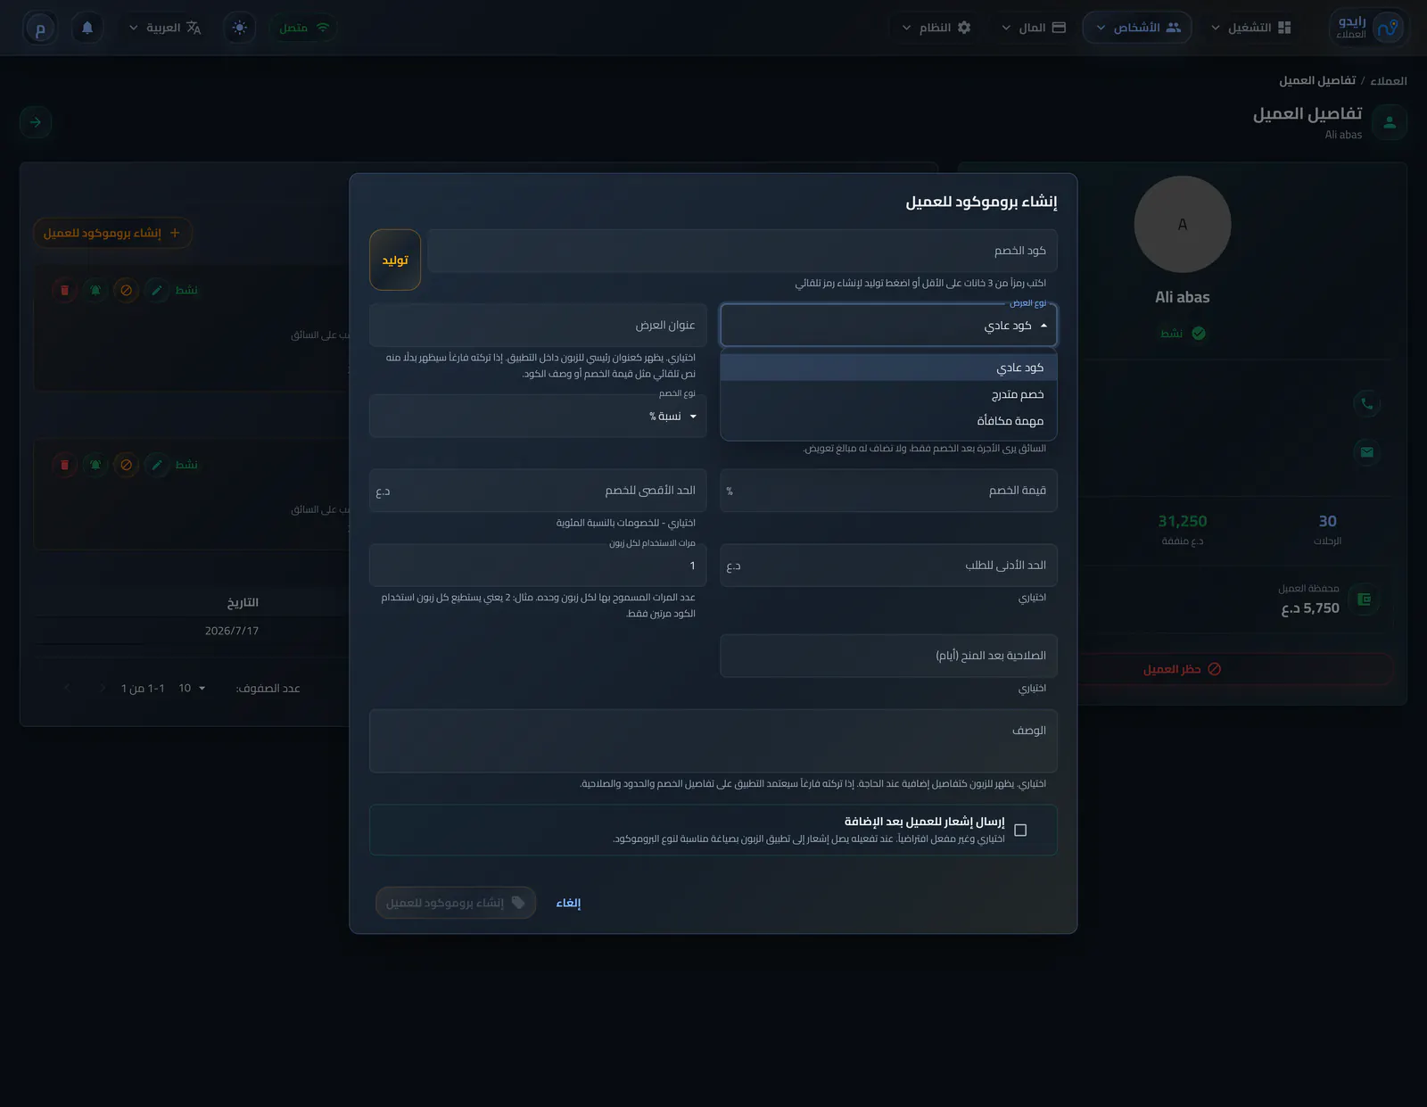Screen dimensions: 1427x1107
Task: Click the مرات الاستخدام لكل زبون field
Action: click(538, 566)
